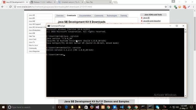Click Java SE in the left sidebar
This screenshot has width=196, height=110.
click(x=32, y=15)
